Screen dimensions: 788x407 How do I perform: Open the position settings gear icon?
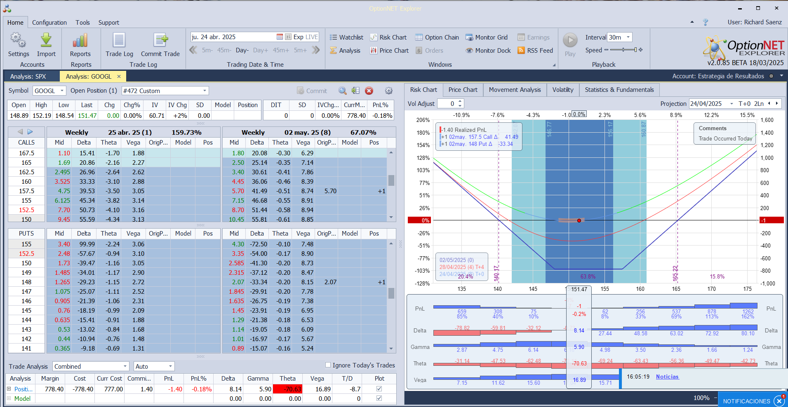389,91
